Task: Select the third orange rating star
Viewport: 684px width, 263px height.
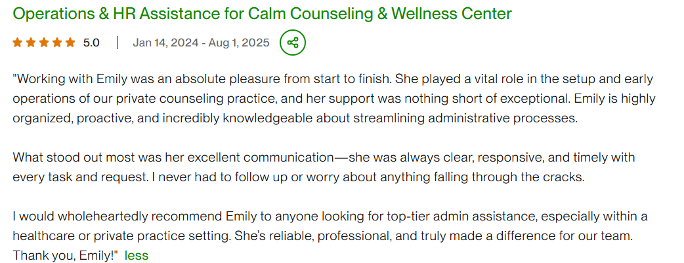Action: [x=44, y=43]
